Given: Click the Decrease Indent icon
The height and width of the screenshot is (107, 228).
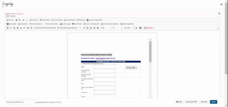Looking at the screenshot, I should click(80, 28).
